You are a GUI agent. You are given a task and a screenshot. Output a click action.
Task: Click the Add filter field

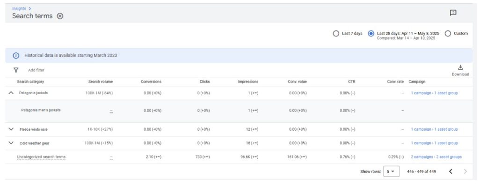[36, 70]
